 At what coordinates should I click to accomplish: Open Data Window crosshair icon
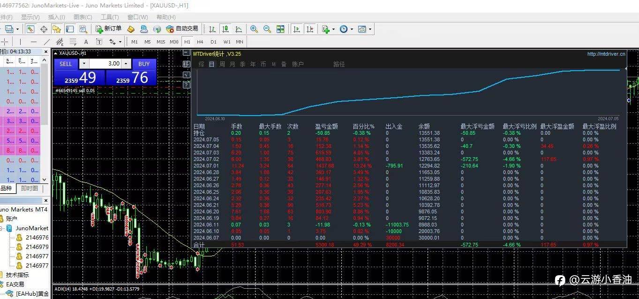pyautogui.click(x=44, y=29)
